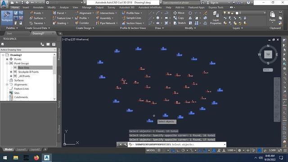This screenshot has width=288, height=162.
Task: Toggle annotation monitor plus icon
Action: tap(248, 150)
